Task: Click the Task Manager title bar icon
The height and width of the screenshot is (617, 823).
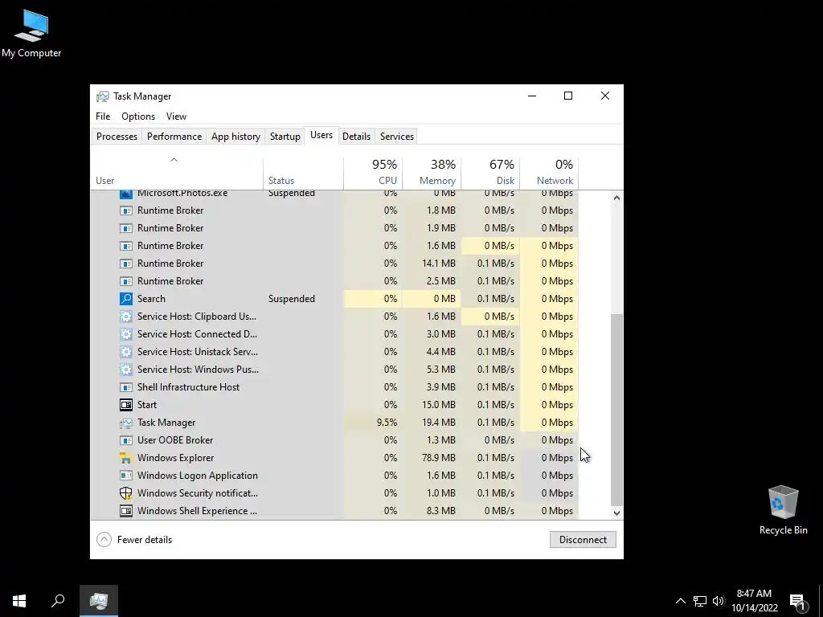Action: click(102, 96)
